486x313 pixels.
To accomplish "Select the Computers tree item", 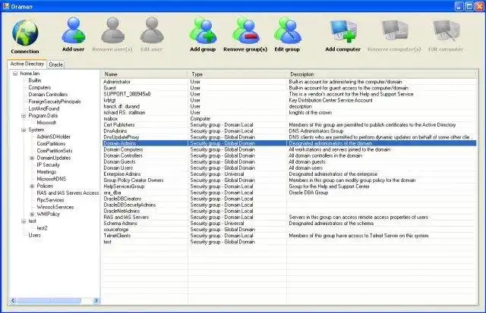I will pos(39,87).
